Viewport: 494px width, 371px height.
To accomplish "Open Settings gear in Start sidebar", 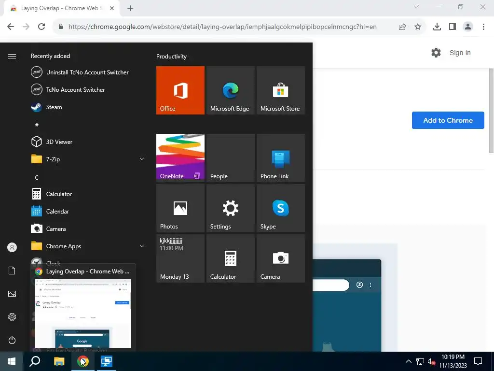I will pos(12,317).
